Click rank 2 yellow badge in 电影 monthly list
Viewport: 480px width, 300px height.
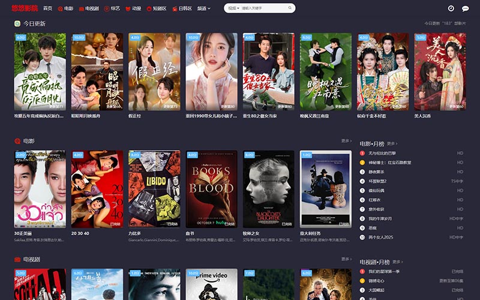(x=362, y=163)
